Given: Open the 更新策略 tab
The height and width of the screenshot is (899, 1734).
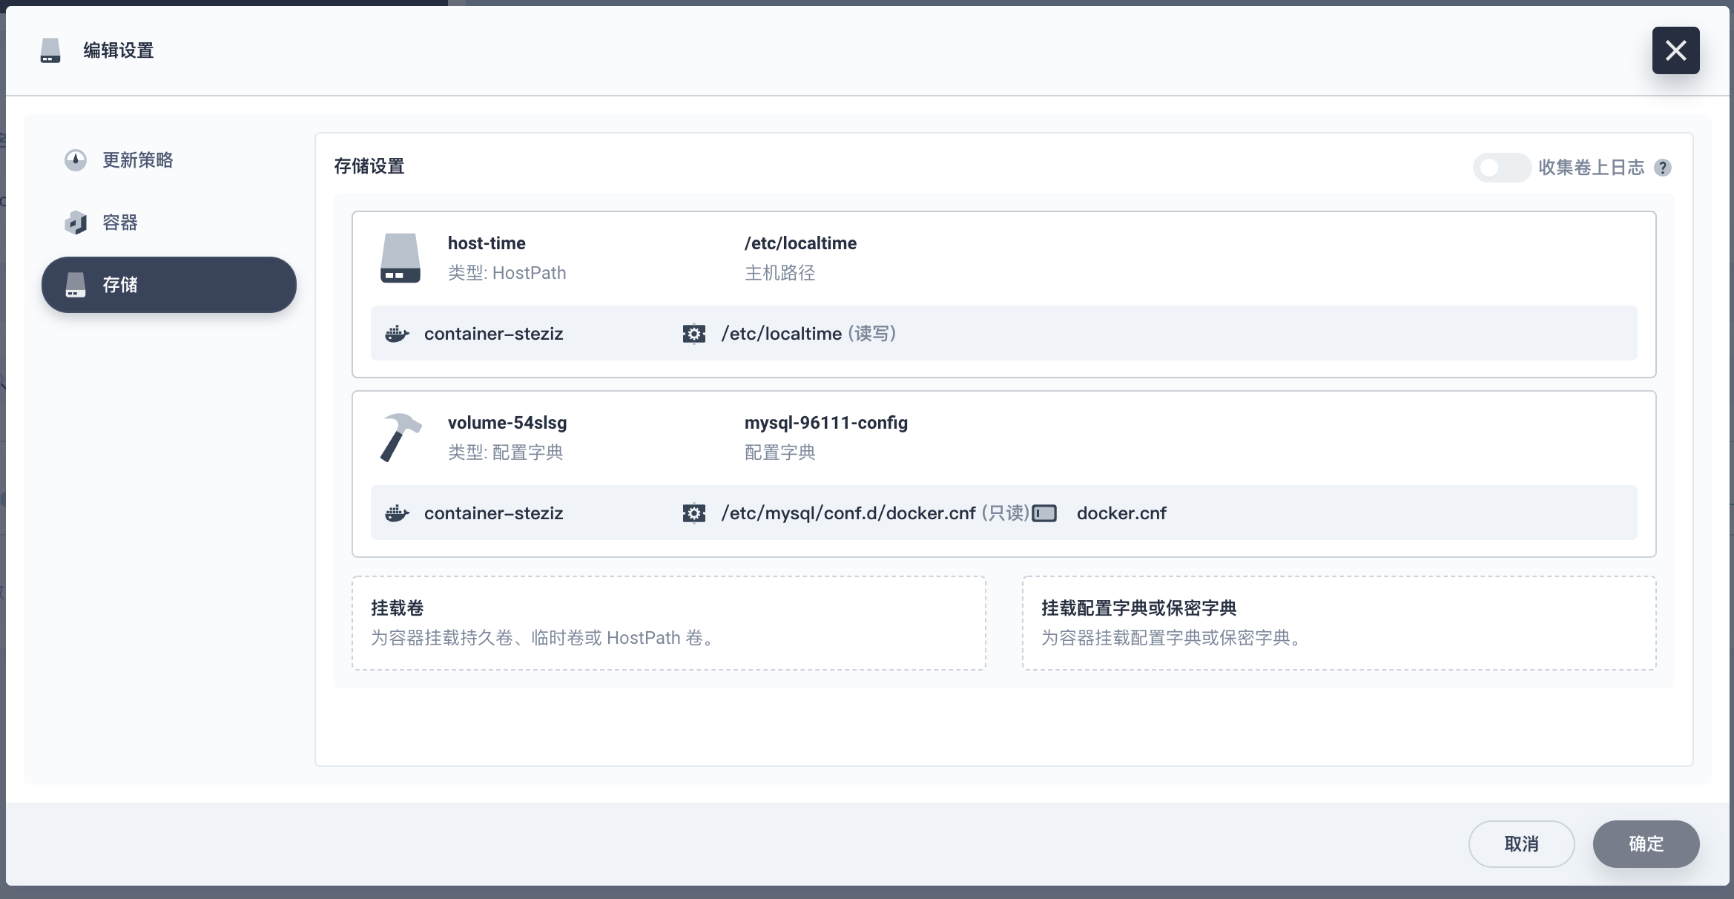Looking at the screenshot, I should (x=138, y=160).
